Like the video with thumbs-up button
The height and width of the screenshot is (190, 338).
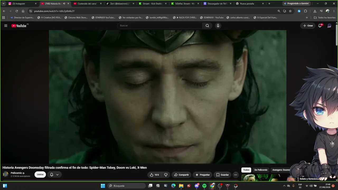(x=154, y=175)
